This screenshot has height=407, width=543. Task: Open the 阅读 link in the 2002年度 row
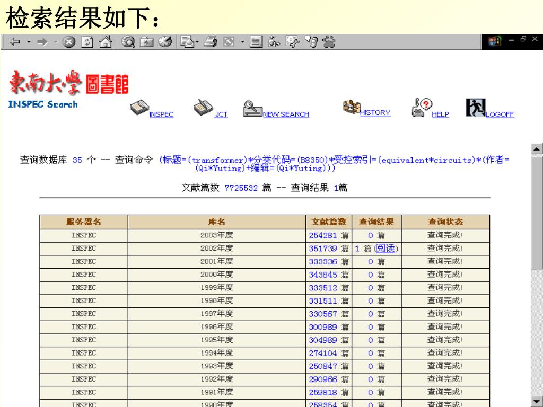tap(386, 249)
